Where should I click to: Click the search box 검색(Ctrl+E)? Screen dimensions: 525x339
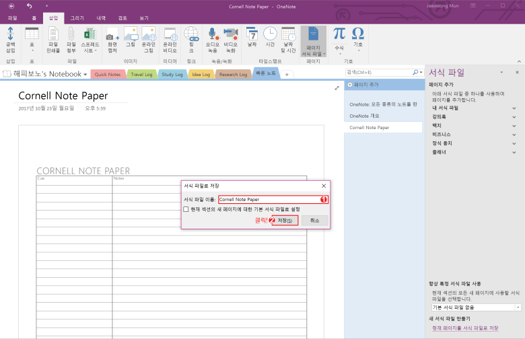pos(380,72)
